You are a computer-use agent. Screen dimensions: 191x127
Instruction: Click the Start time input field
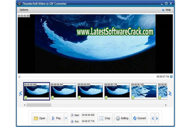coord(88,115)
